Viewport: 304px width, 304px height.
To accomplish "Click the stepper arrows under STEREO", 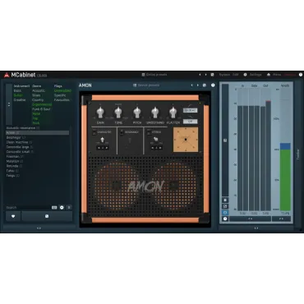I will coord(156,148).
